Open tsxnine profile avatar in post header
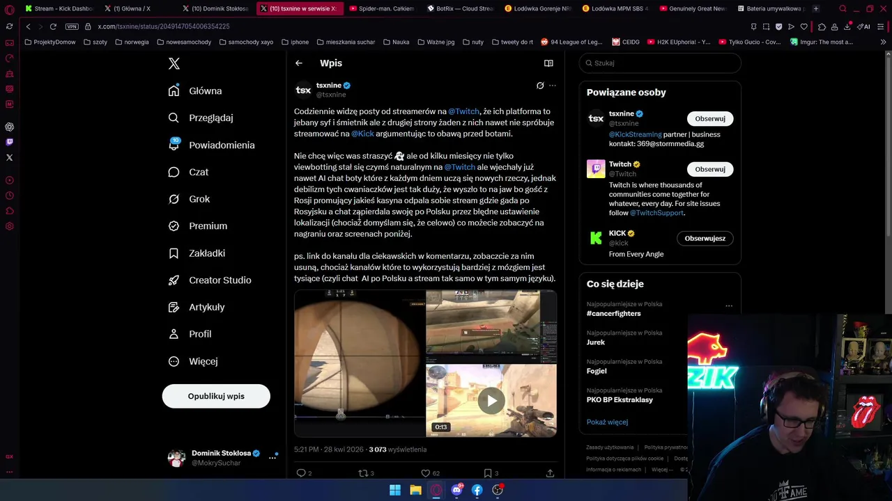The image size is (892, 501). (x=303, y=90)
